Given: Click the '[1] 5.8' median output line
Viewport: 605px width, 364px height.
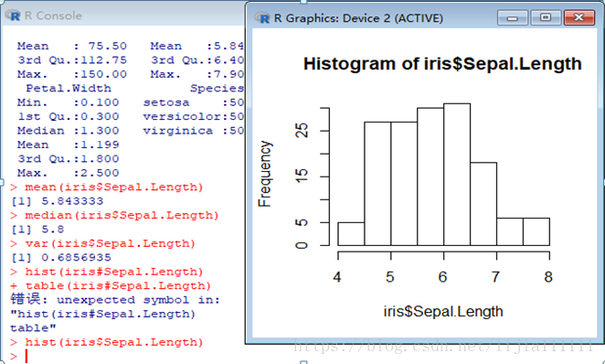Looking at the screenshot, I should click(x=37, y=230).
